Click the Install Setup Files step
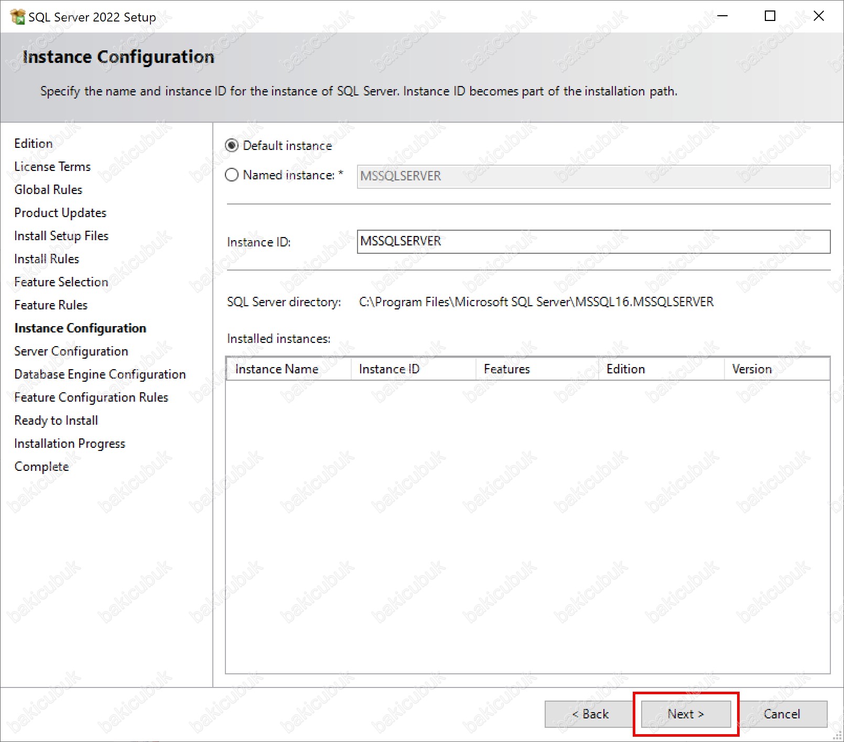Screen dimensions: 844x742 (x=61, y=235)
